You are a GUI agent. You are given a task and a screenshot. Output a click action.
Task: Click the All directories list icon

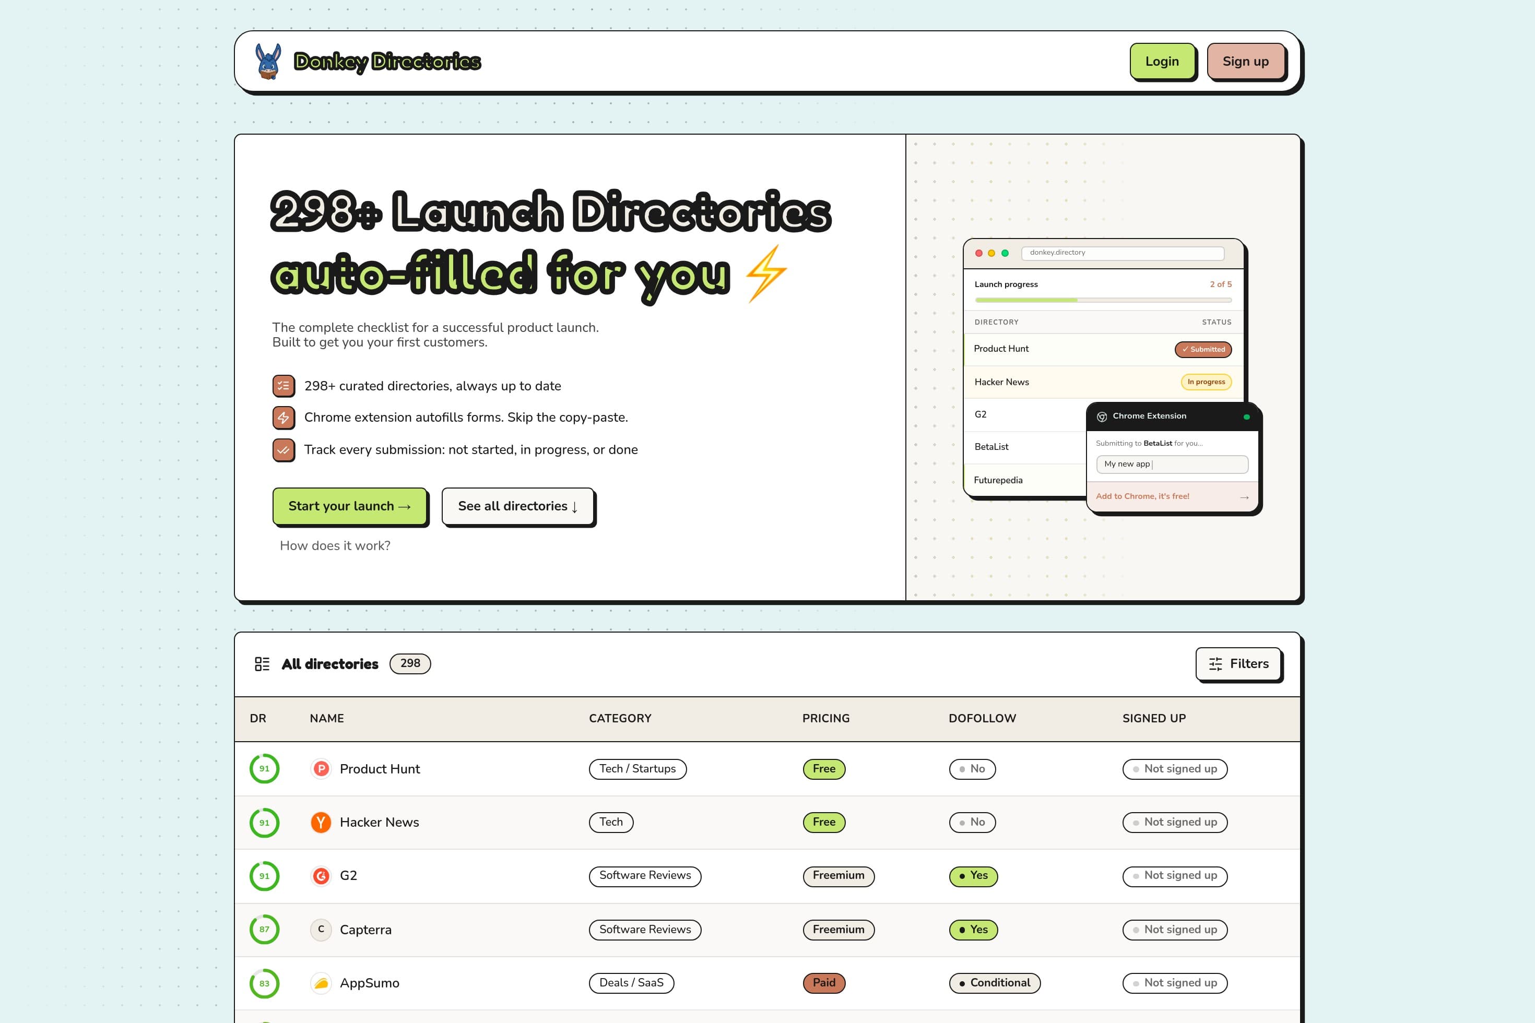(262, 664)
